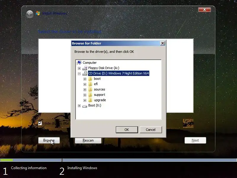This screenshot has height=178, width=237.
Task: Click the Collecting information step label
Action: 29,168
